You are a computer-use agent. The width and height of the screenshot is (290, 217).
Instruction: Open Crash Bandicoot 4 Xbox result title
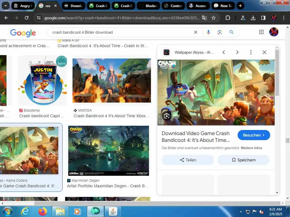[111, 116]
